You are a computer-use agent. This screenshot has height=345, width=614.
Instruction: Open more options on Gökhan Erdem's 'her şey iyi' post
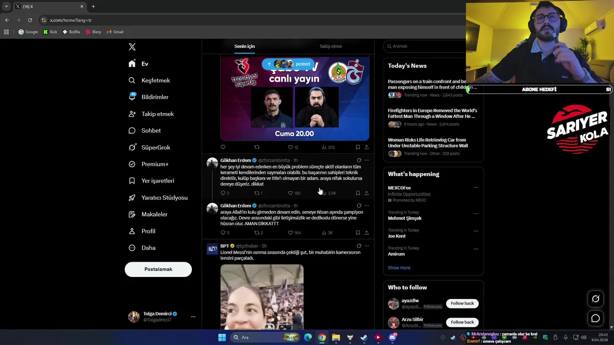[366, 161]
